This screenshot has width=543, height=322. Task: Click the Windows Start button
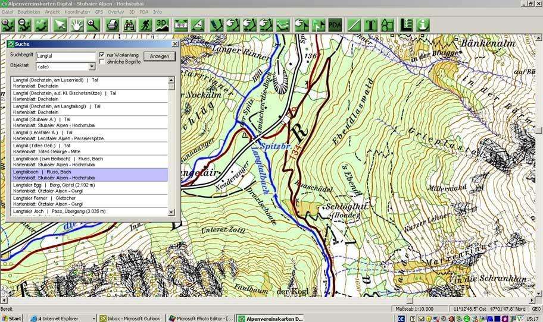pyautogui.click(x=12, y=318)
